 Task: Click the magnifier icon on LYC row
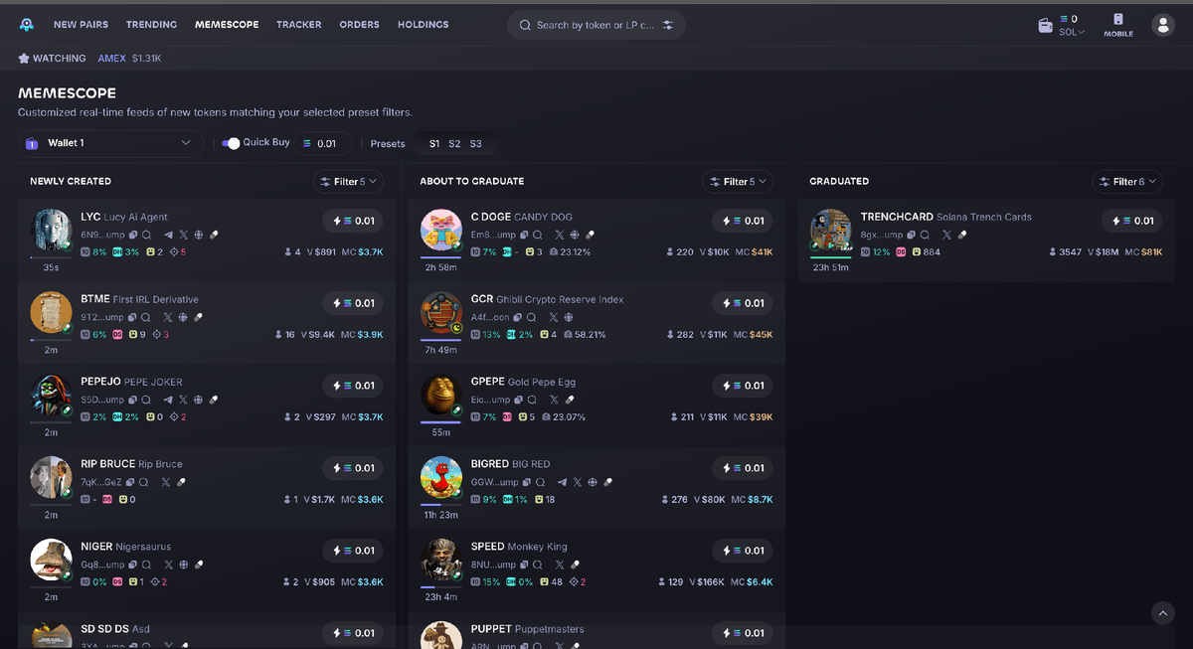pyautogui.click(x=146, y=235)
